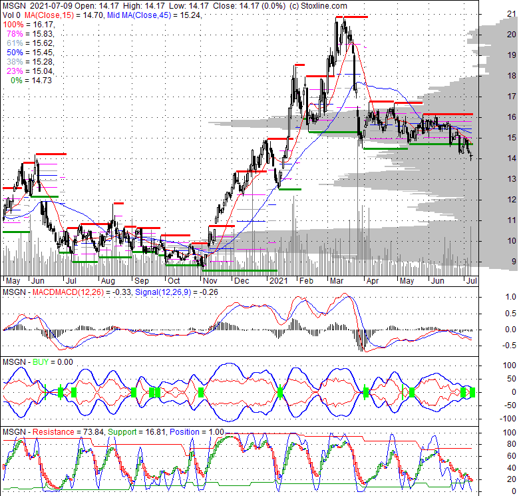Image resolution: width=519 pixels, height=496 pixels.
Task: Click the 21 price axis label
Action: 512,13
